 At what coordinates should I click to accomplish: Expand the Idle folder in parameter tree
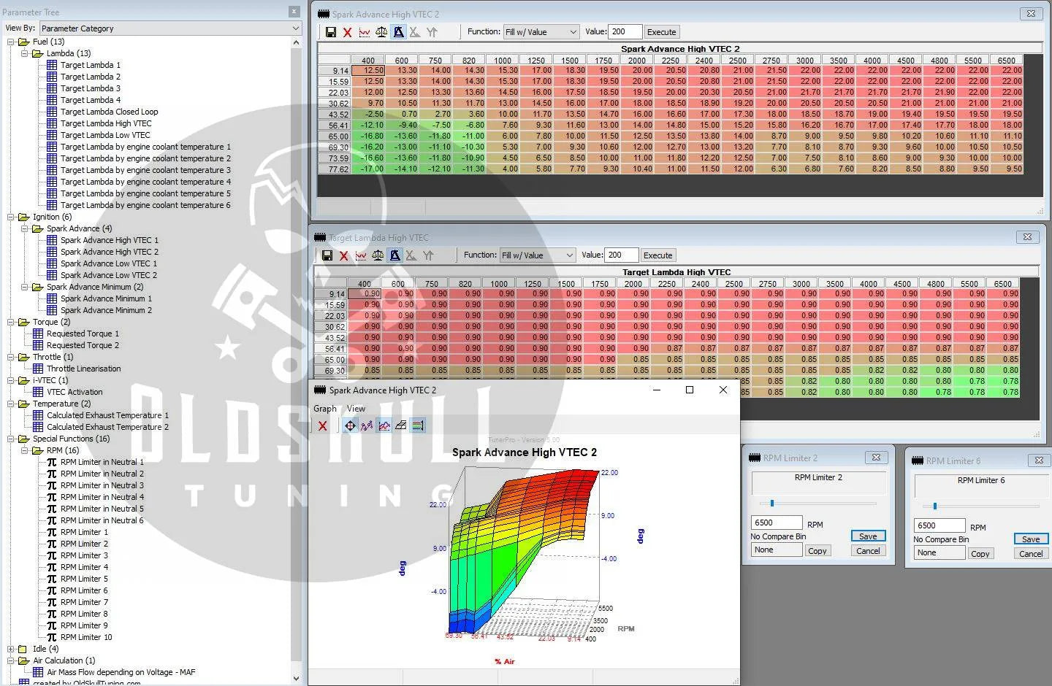point(12,649)
